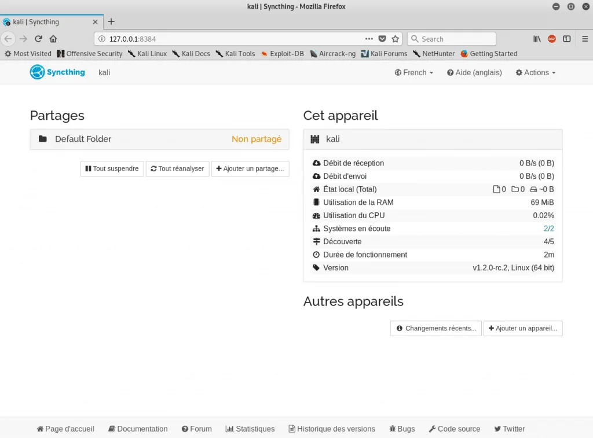Screen dimensions: 593x438
Task: Click Ajouter un appareil button
Action: pyautogui.click(x=522, y=328)
